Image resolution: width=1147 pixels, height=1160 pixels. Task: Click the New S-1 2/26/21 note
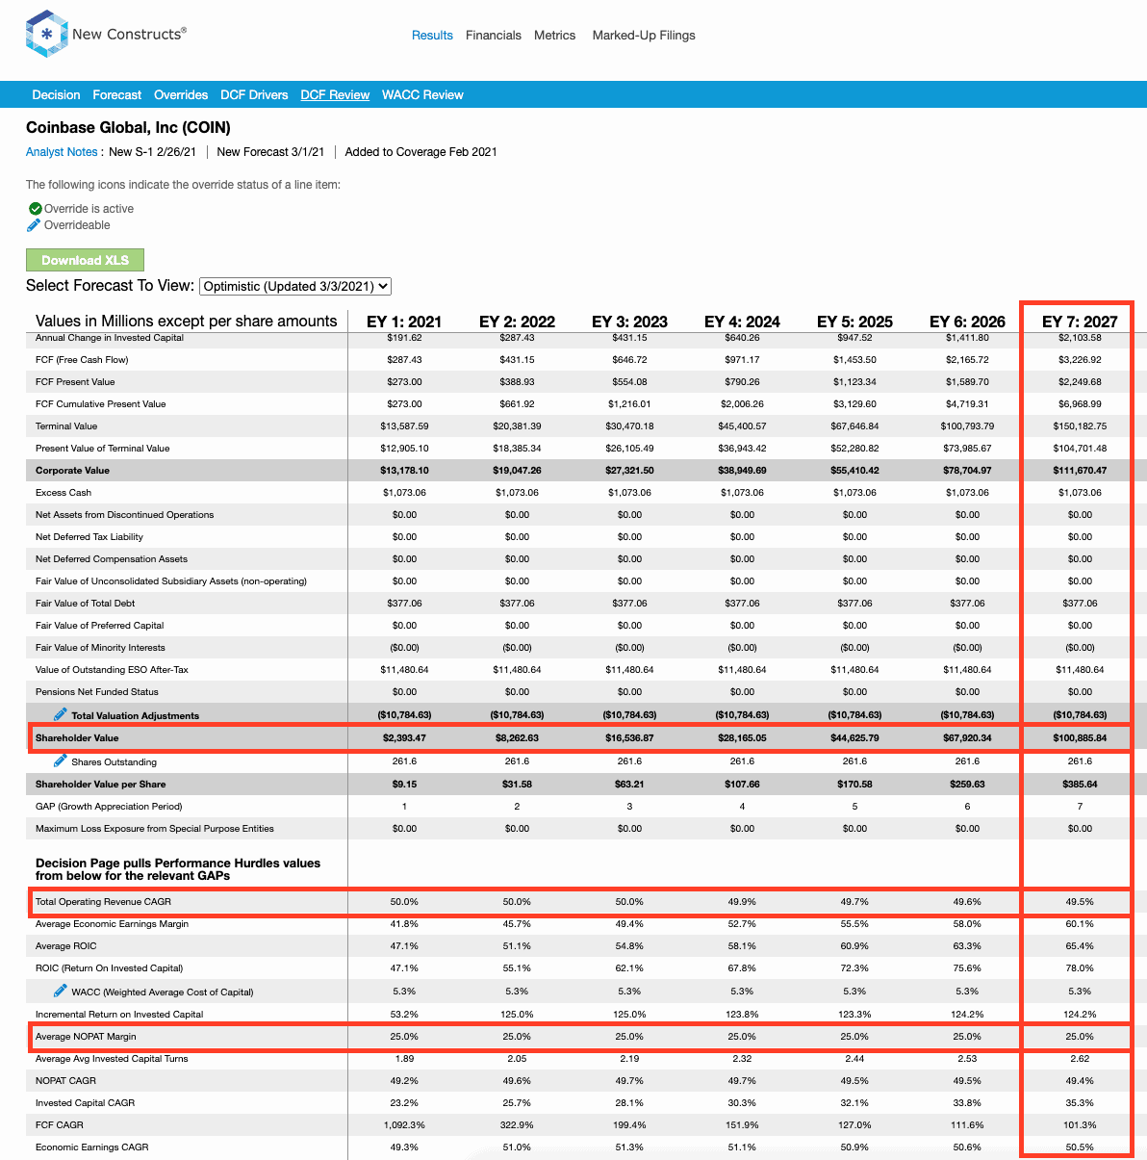click(152, 152)
